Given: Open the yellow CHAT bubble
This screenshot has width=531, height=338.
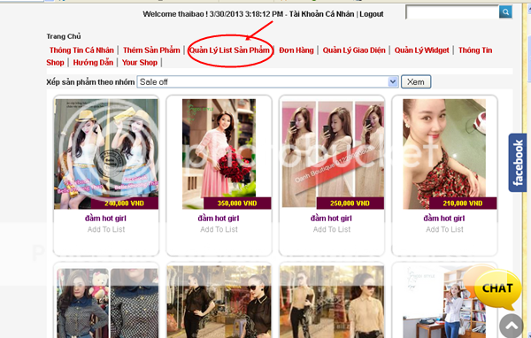Looking at the screenshot, I should click(x=496, y=288).
